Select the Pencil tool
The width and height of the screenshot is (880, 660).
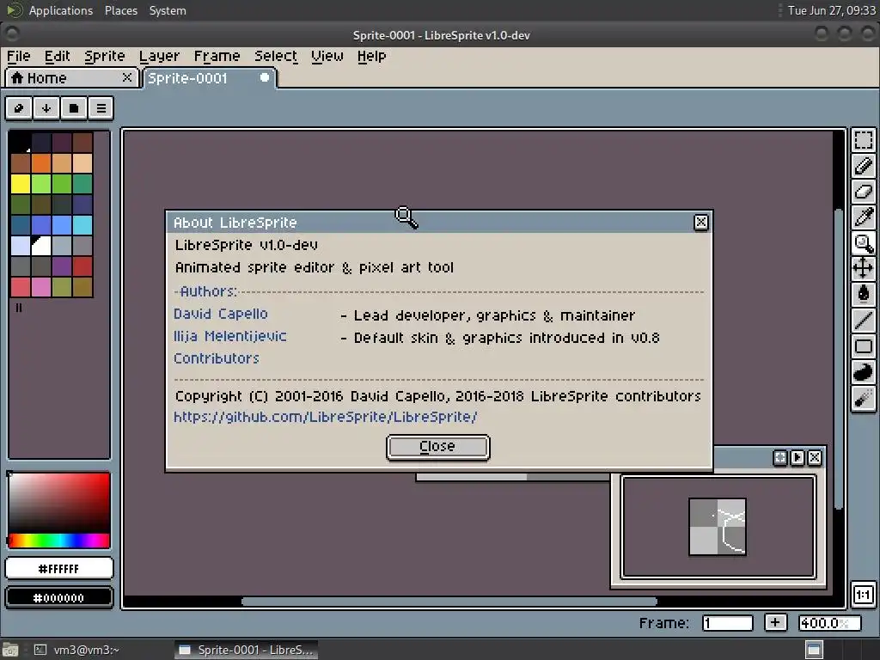pos(864,166)
